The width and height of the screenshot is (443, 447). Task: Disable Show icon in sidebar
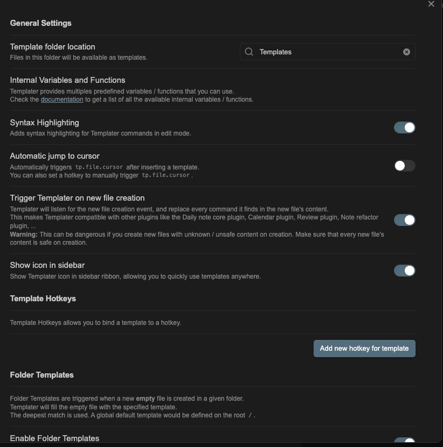click(x=404, y=271)
